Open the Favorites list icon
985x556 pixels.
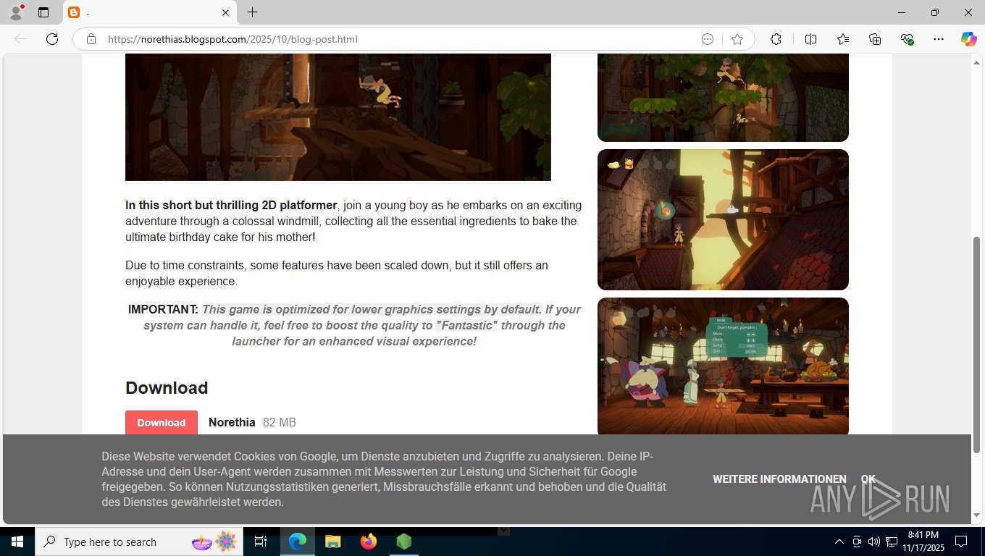(843, 39)
